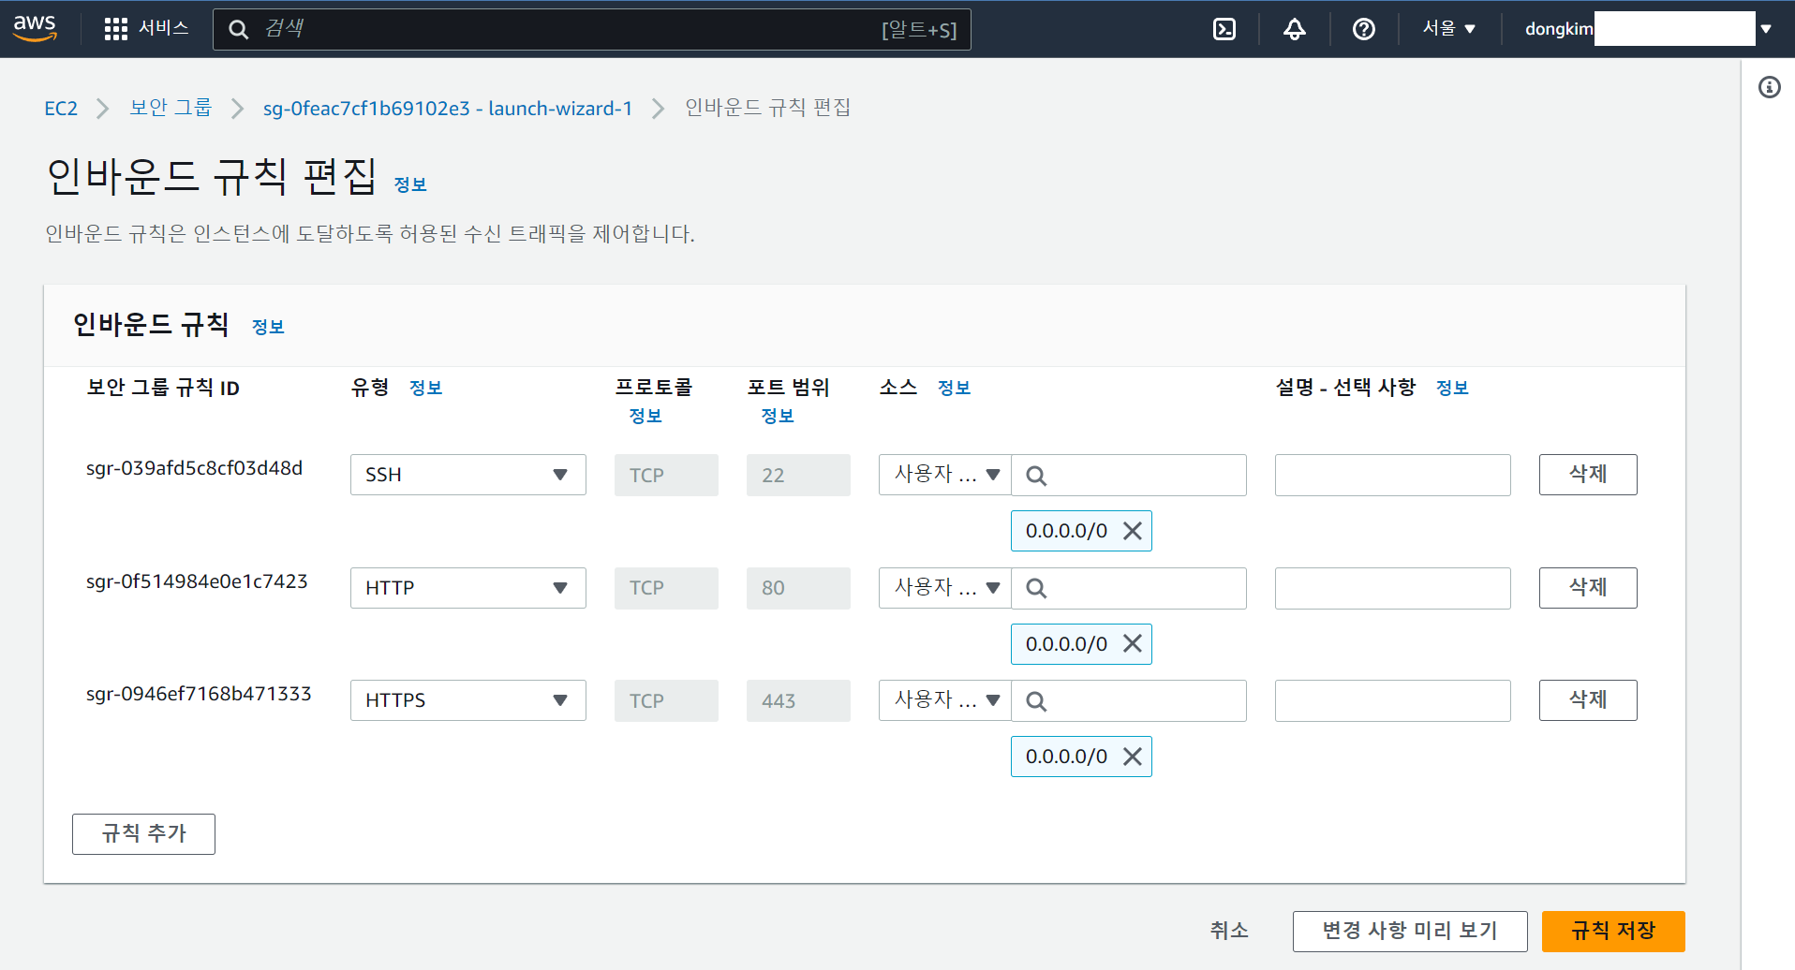Click the 규칙 저장 save button

pyautogui.click(x=1612, y=931)
